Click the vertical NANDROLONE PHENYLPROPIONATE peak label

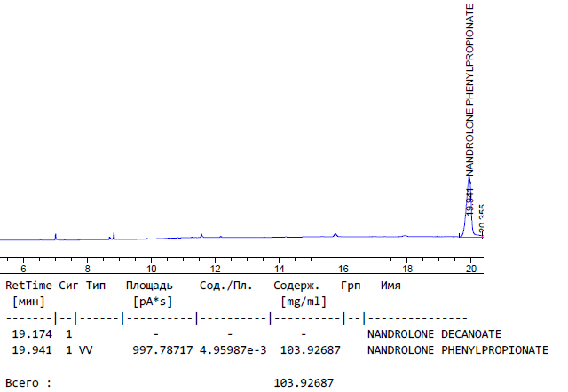tap(470, 89)
